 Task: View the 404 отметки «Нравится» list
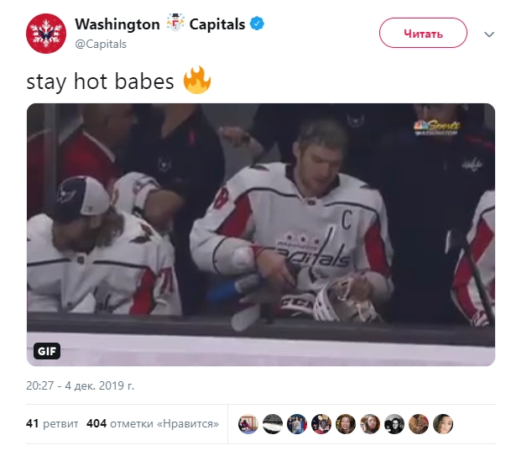(x=153, y=423)
